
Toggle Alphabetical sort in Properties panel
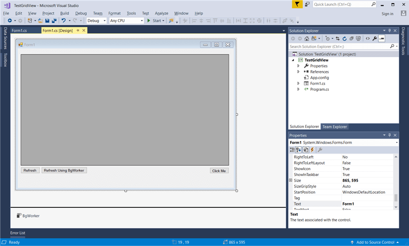299,150
